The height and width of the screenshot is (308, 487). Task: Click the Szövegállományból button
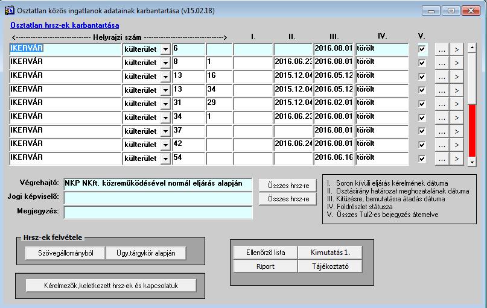[65, 253]
